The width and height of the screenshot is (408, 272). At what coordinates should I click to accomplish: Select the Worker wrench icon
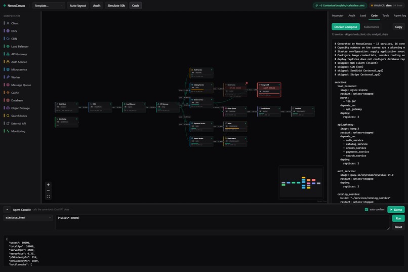pos(8,77)
